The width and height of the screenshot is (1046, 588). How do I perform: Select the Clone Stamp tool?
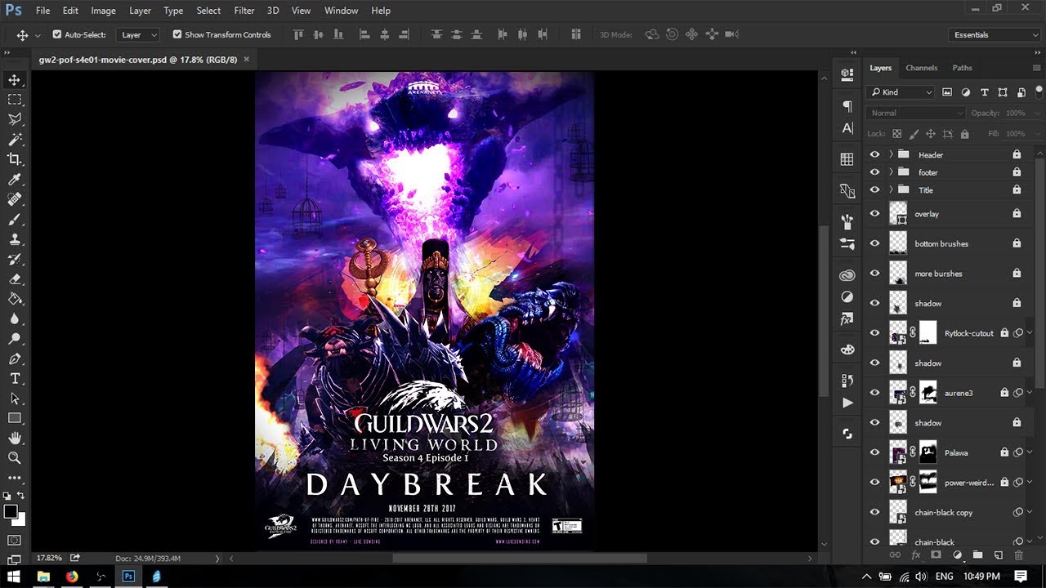point(15,239)
